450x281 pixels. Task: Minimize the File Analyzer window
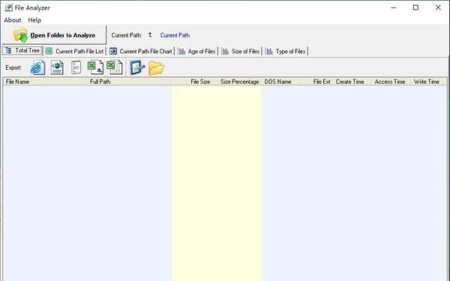(x=394, y=7)
